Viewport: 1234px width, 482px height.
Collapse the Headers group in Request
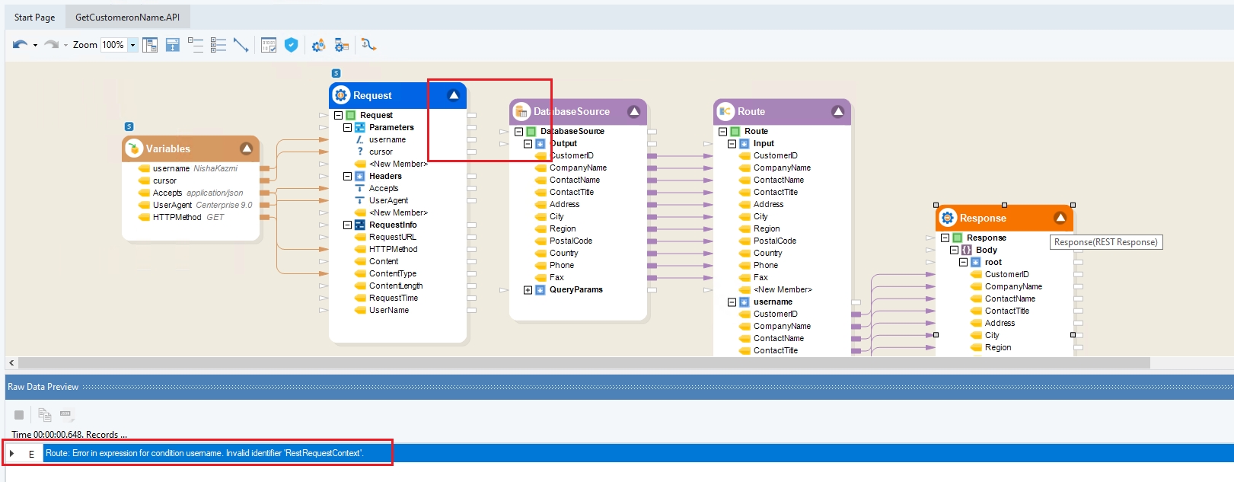point(347,176)
